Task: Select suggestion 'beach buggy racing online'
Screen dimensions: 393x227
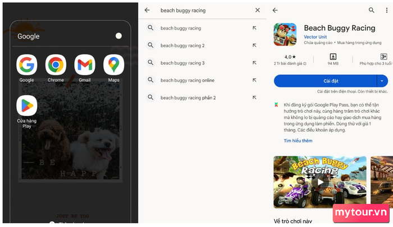Action: click(188, 80)
